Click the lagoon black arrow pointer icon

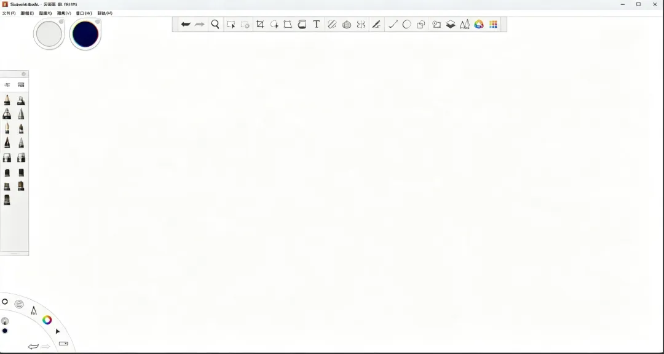(58, 332)
